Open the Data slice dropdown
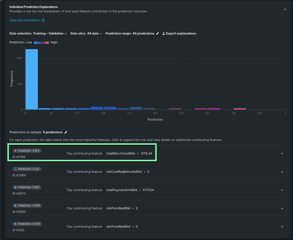The height and width of the screenshot is (240, 293). click(86, 34)
